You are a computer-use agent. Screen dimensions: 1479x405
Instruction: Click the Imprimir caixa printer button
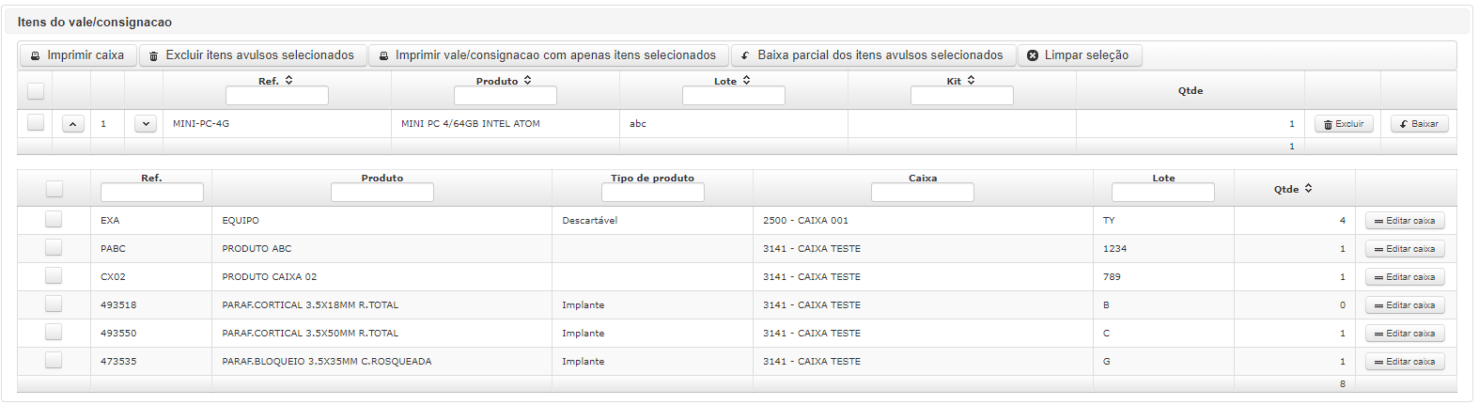[x=78, y=55]
